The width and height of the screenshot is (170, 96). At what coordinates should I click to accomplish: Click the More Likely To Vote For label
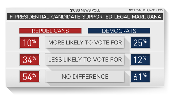tap(85, 42)
